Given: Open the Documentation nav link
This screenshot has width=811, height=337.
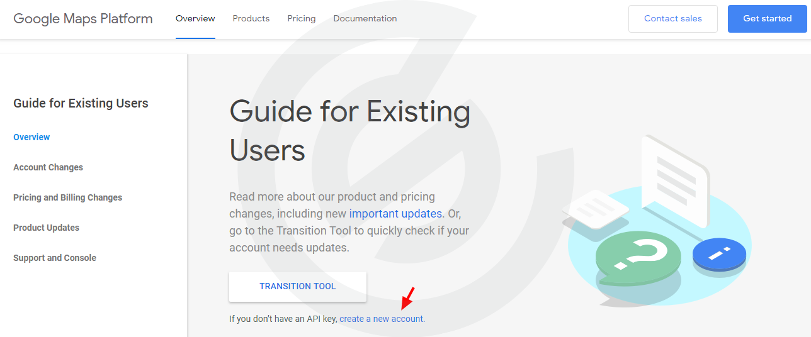Looking at the screenshot, I should 365,19.
